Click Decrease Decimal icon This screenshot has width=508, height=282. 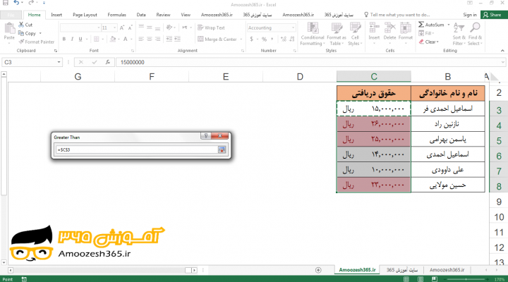pos(292,39)
